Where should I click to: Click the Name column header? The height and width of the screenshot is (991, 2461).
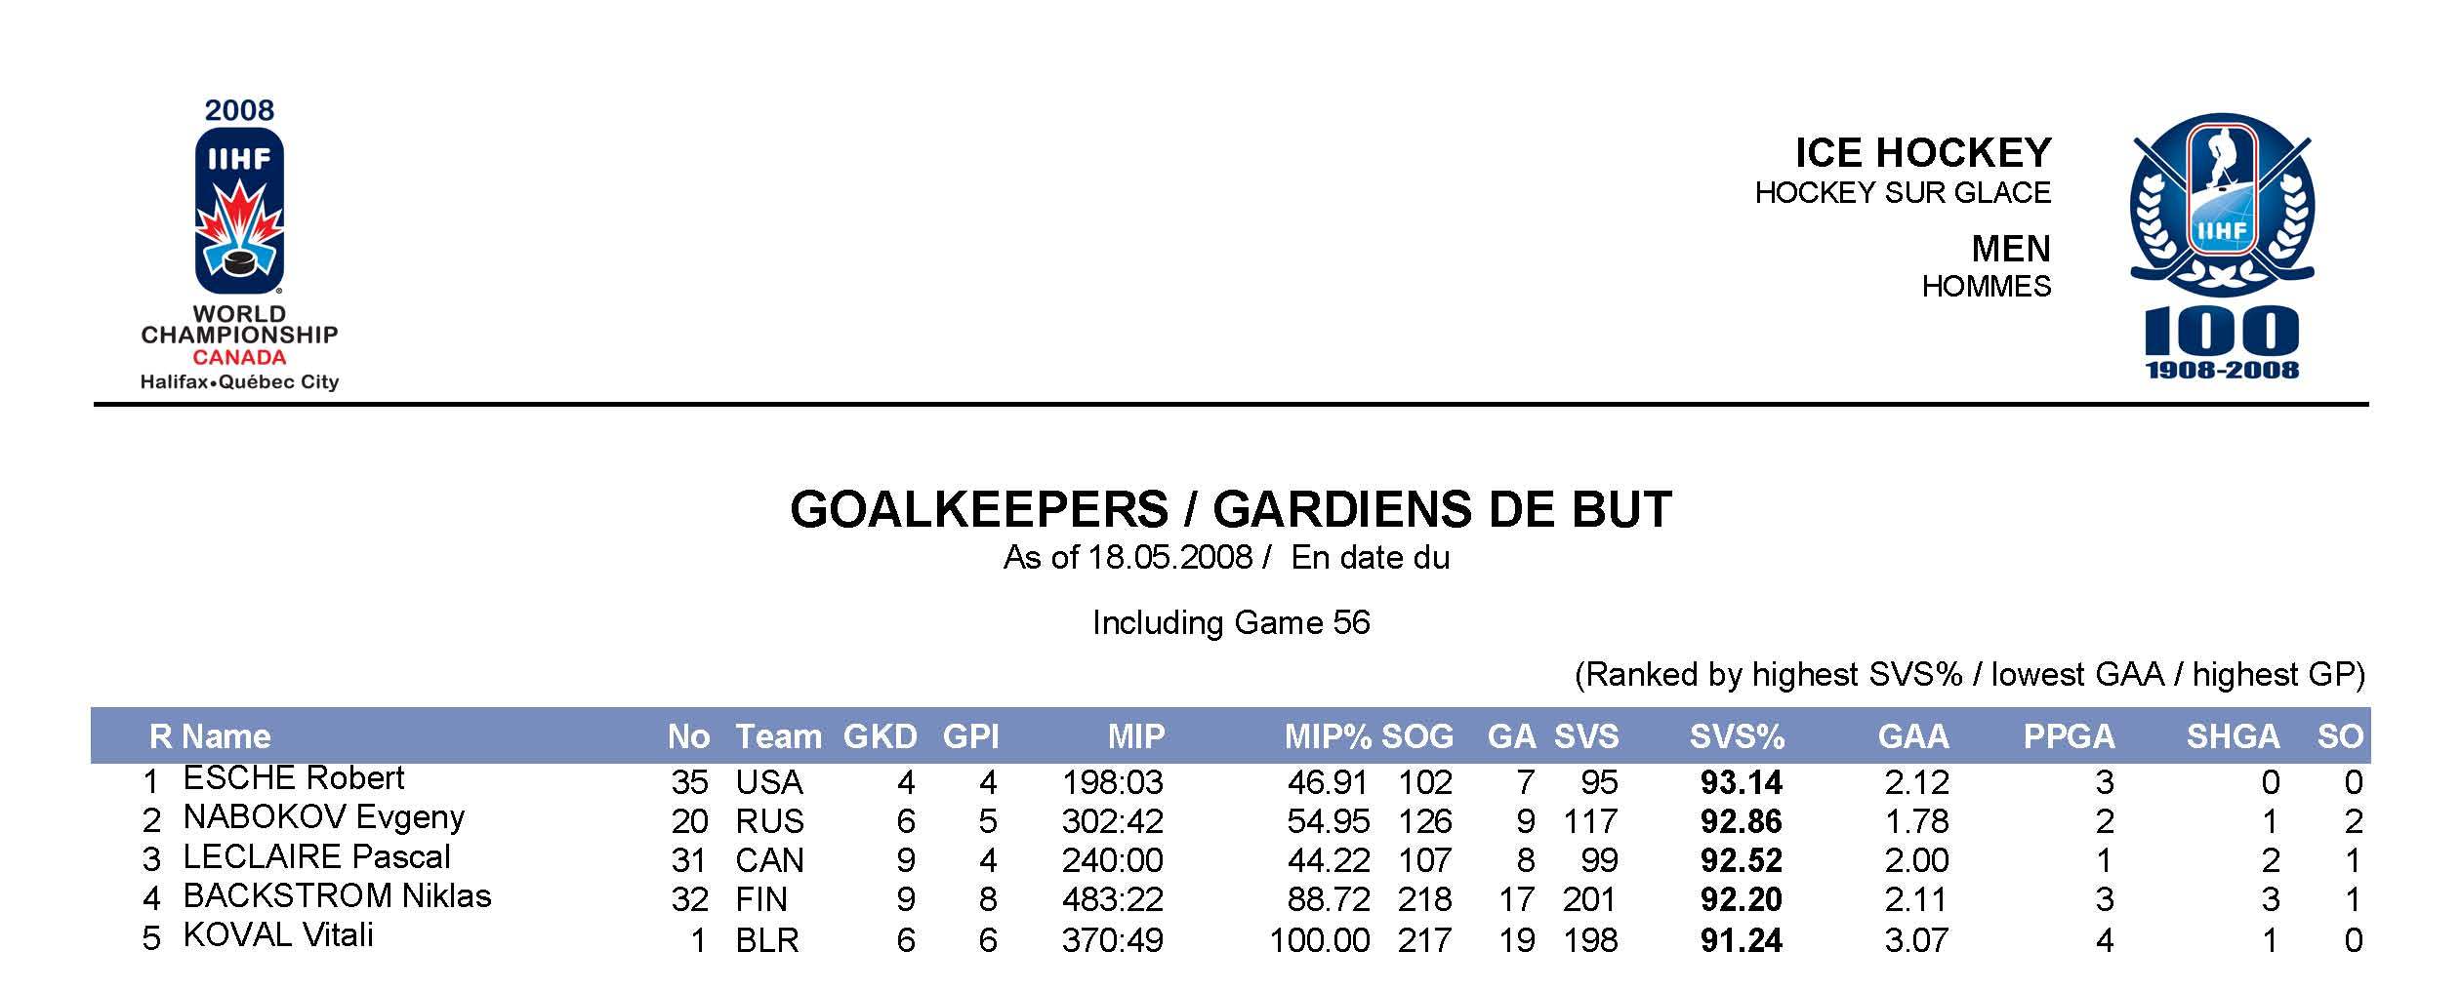226,736
